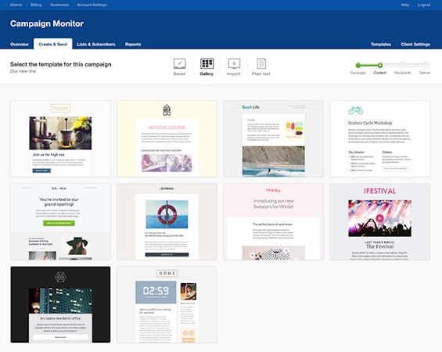Screen dimensions: 442x352
Task: Open the Saved templates icon
Action: [x=180, y=63]
